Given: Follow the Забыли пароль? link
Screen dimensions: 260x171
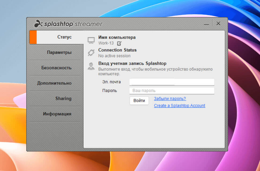Looking at the screenshot, I should tap(170, 99).
